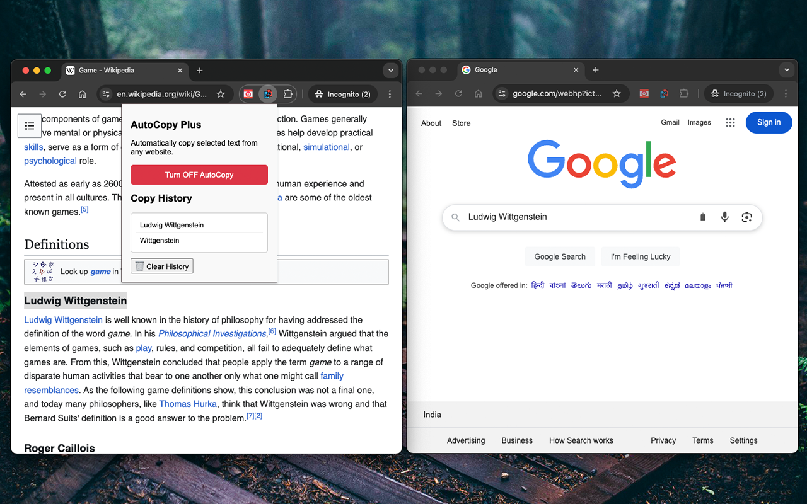Close the Google tab
The height and width of the screenshot is (504, 807).
(576, 70)
